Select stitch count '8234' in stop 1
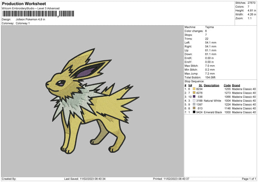 click(x=199, y=89)
